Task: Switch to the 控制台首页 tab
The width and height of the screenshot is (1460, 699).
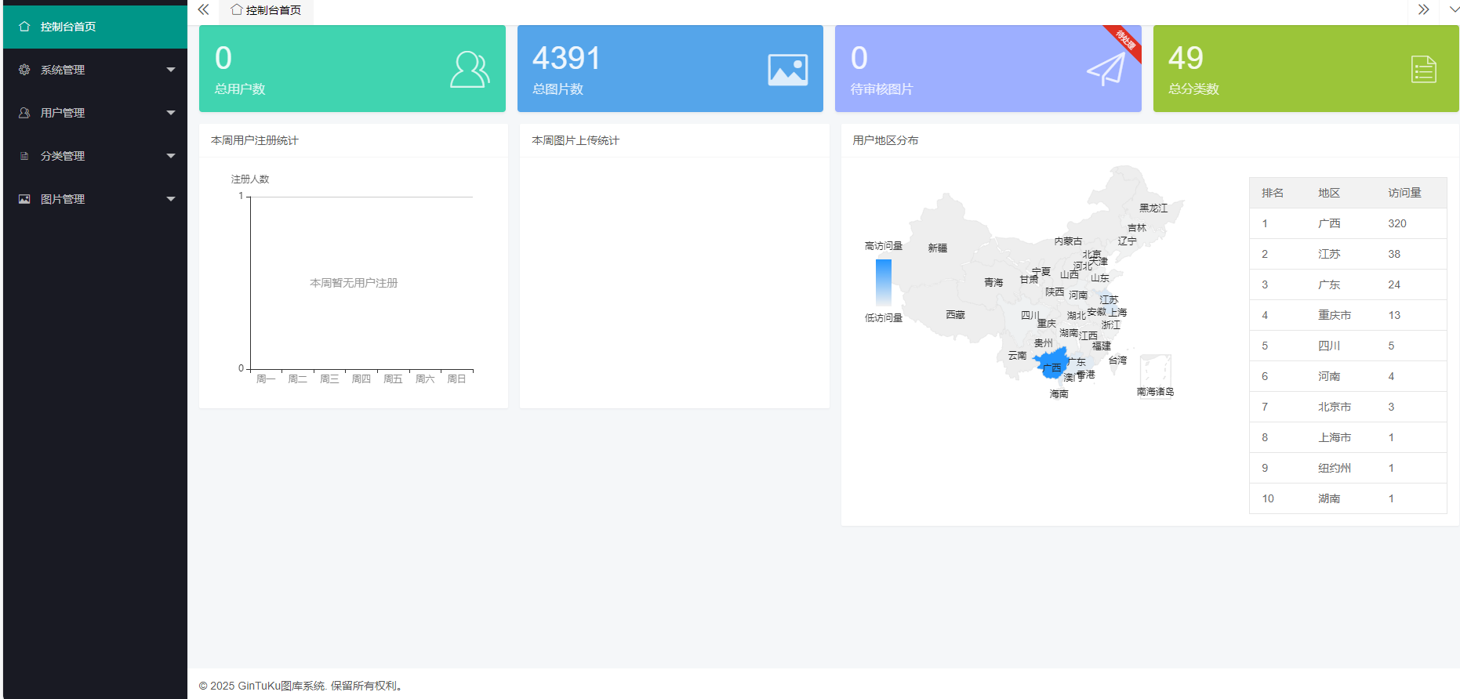Action: point(266,10)
